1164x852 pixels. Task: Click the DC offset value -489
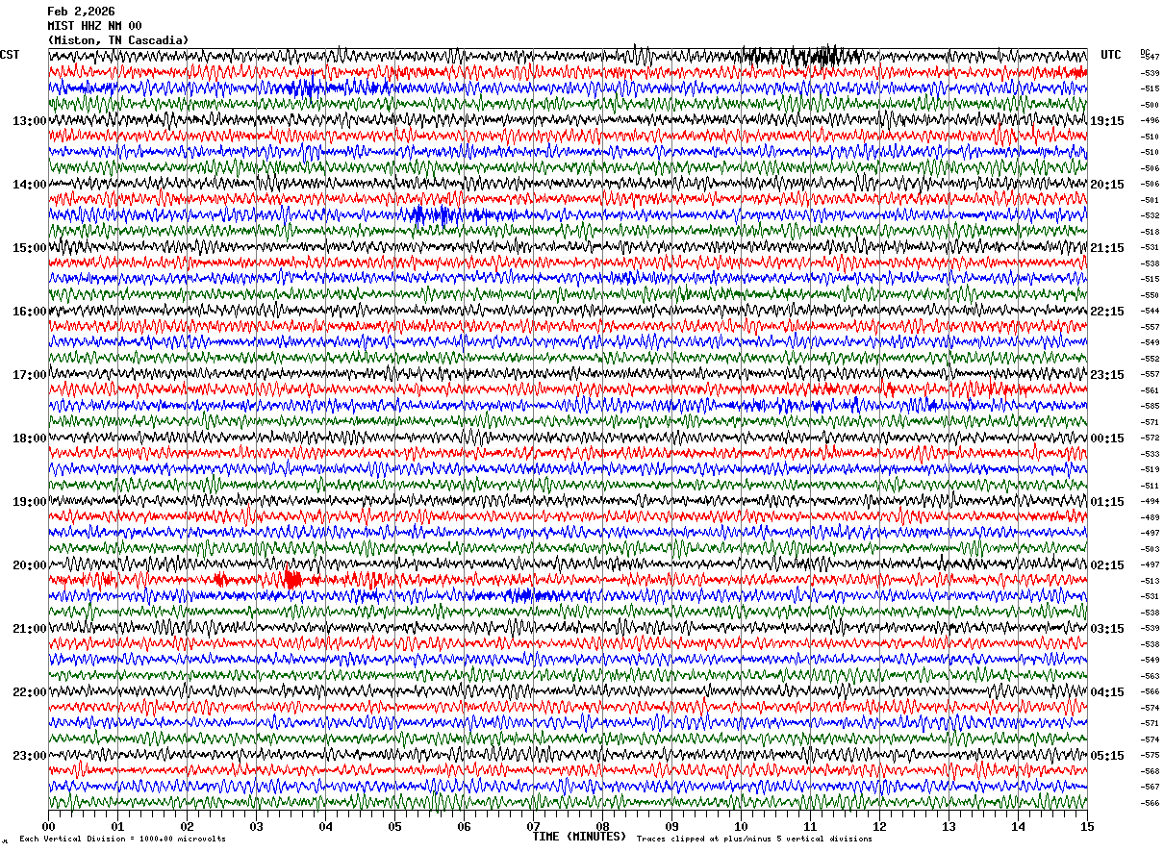pos(1150,517)
